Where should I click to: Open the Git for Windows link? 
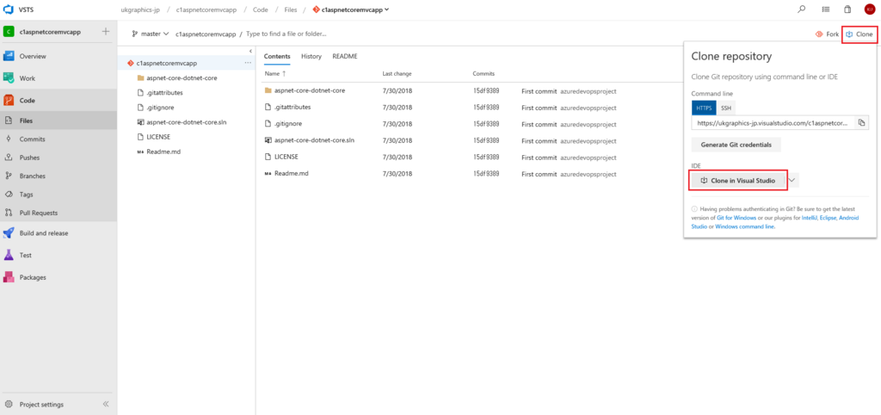tap(735, 217)
